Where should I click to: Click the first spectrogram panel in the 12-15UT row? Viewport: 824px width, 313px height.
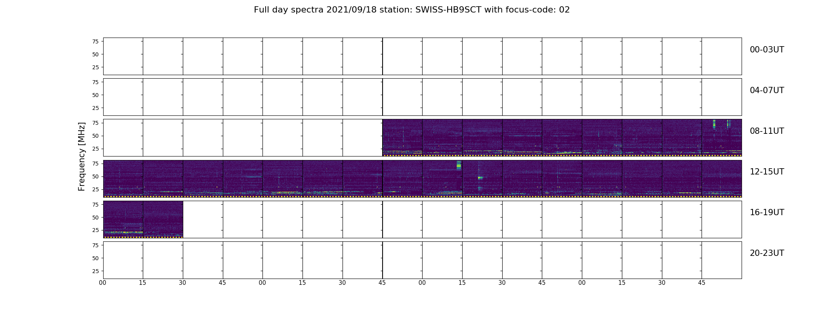tap(123, 179)
